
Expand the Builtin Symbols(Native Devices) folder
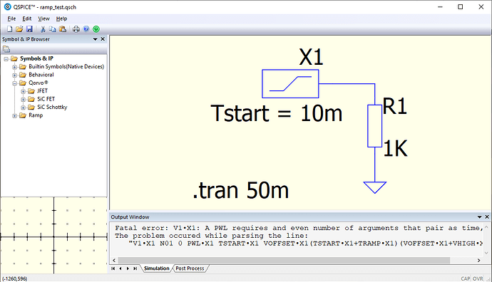14,67
